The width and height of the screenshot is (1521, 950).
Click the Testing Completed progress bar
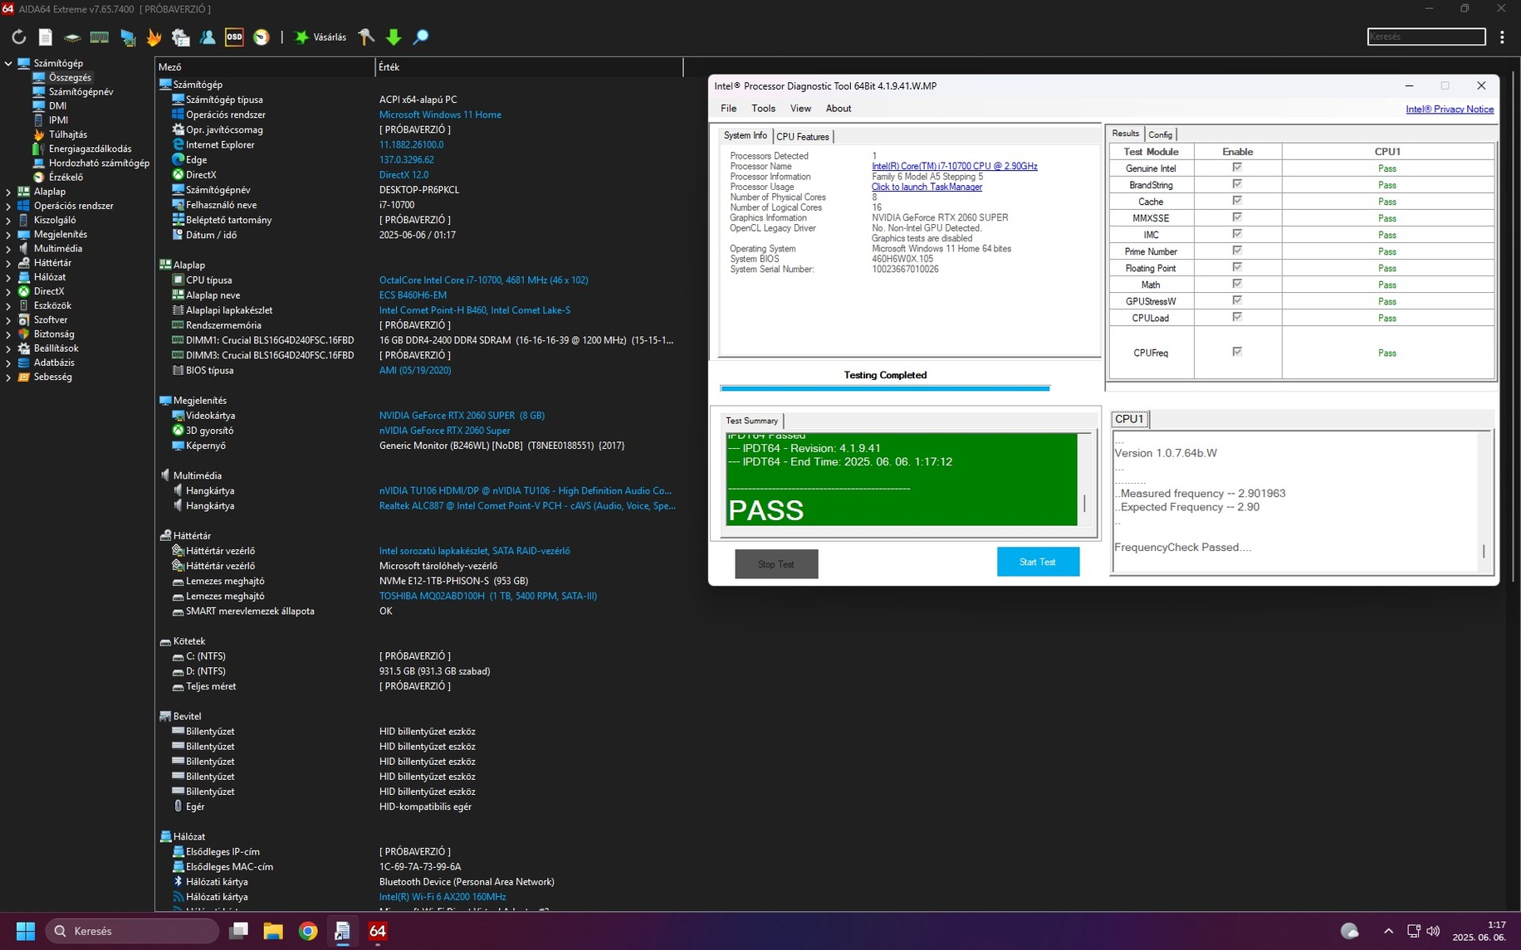click(x=885, y=387)
